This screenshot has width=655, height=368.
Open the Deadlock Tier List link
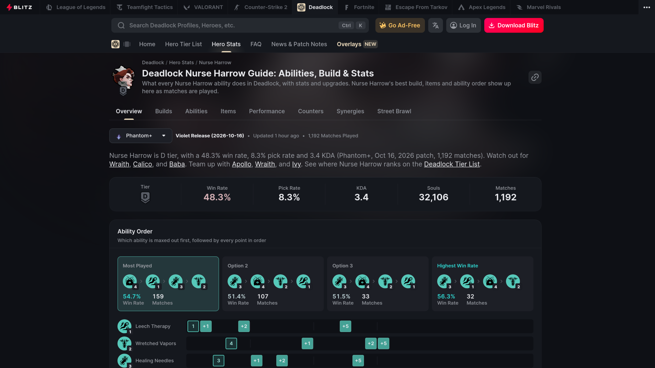[x=452, y=164]
